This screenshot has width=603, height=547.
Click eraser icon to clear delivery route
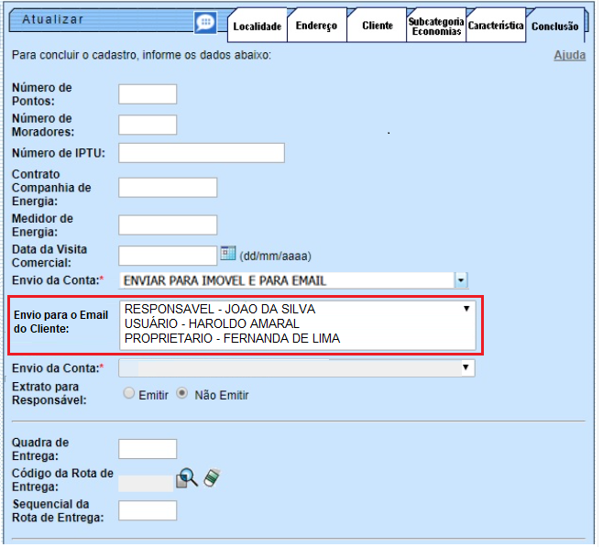tap(212, 477)
